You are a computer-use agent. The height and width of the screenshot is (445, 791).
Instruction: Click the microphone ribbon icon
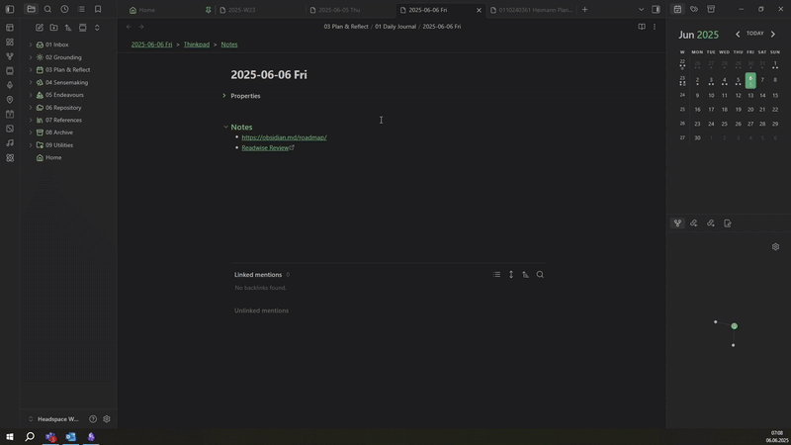click(10, 85)
